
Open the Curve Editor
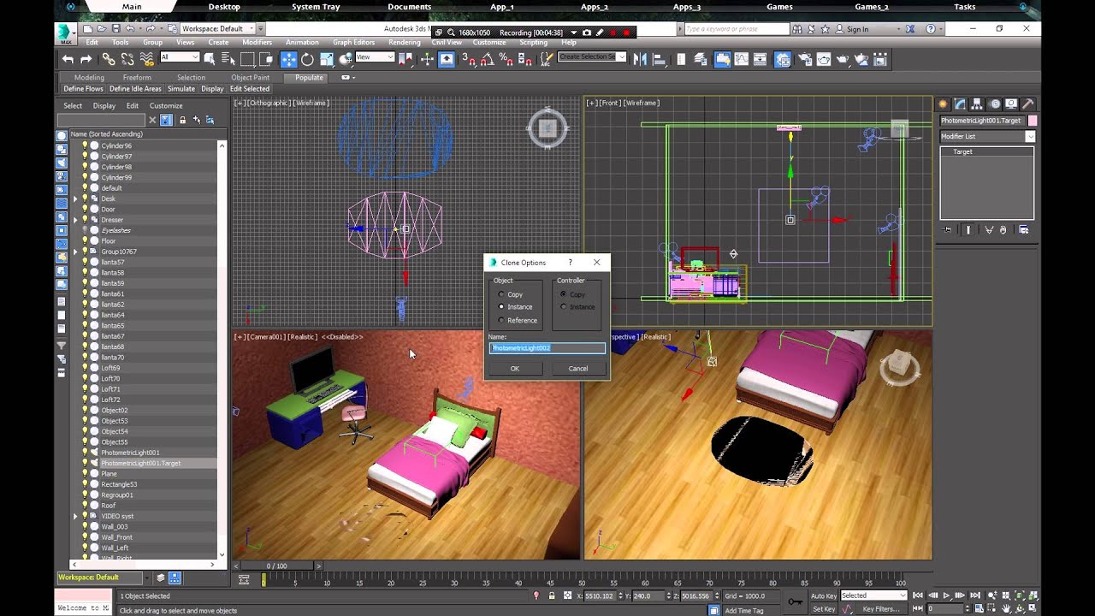743,59
